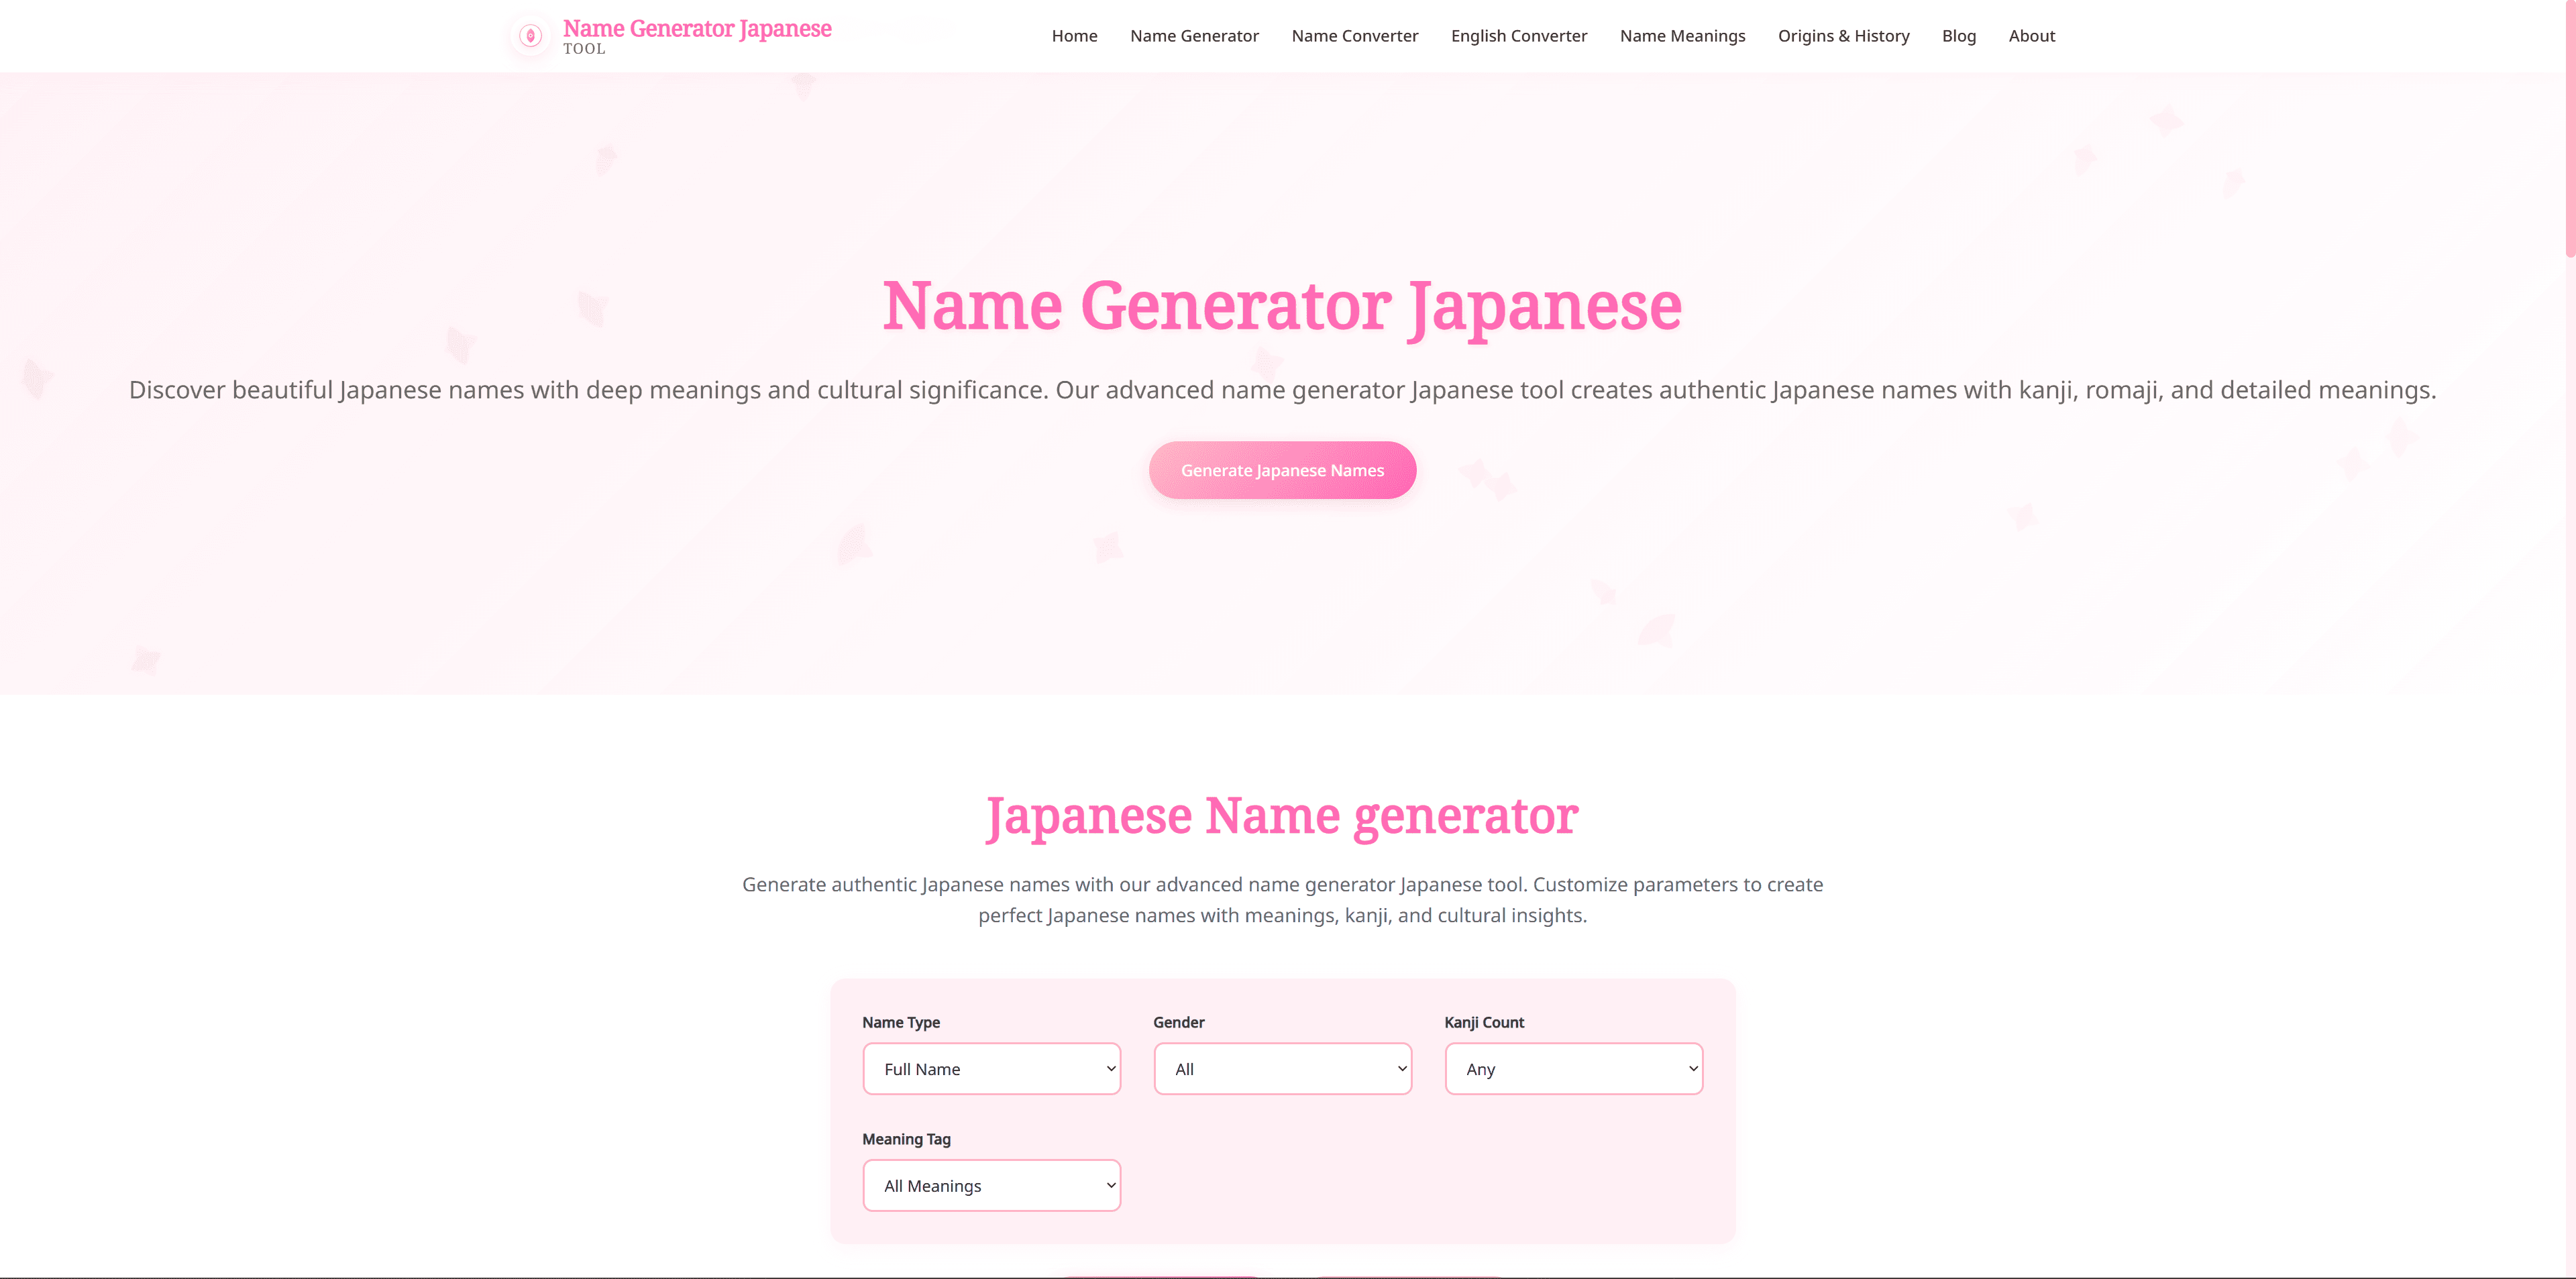
Task: Visit the Origins & History section
Action: pos(1843,36)
